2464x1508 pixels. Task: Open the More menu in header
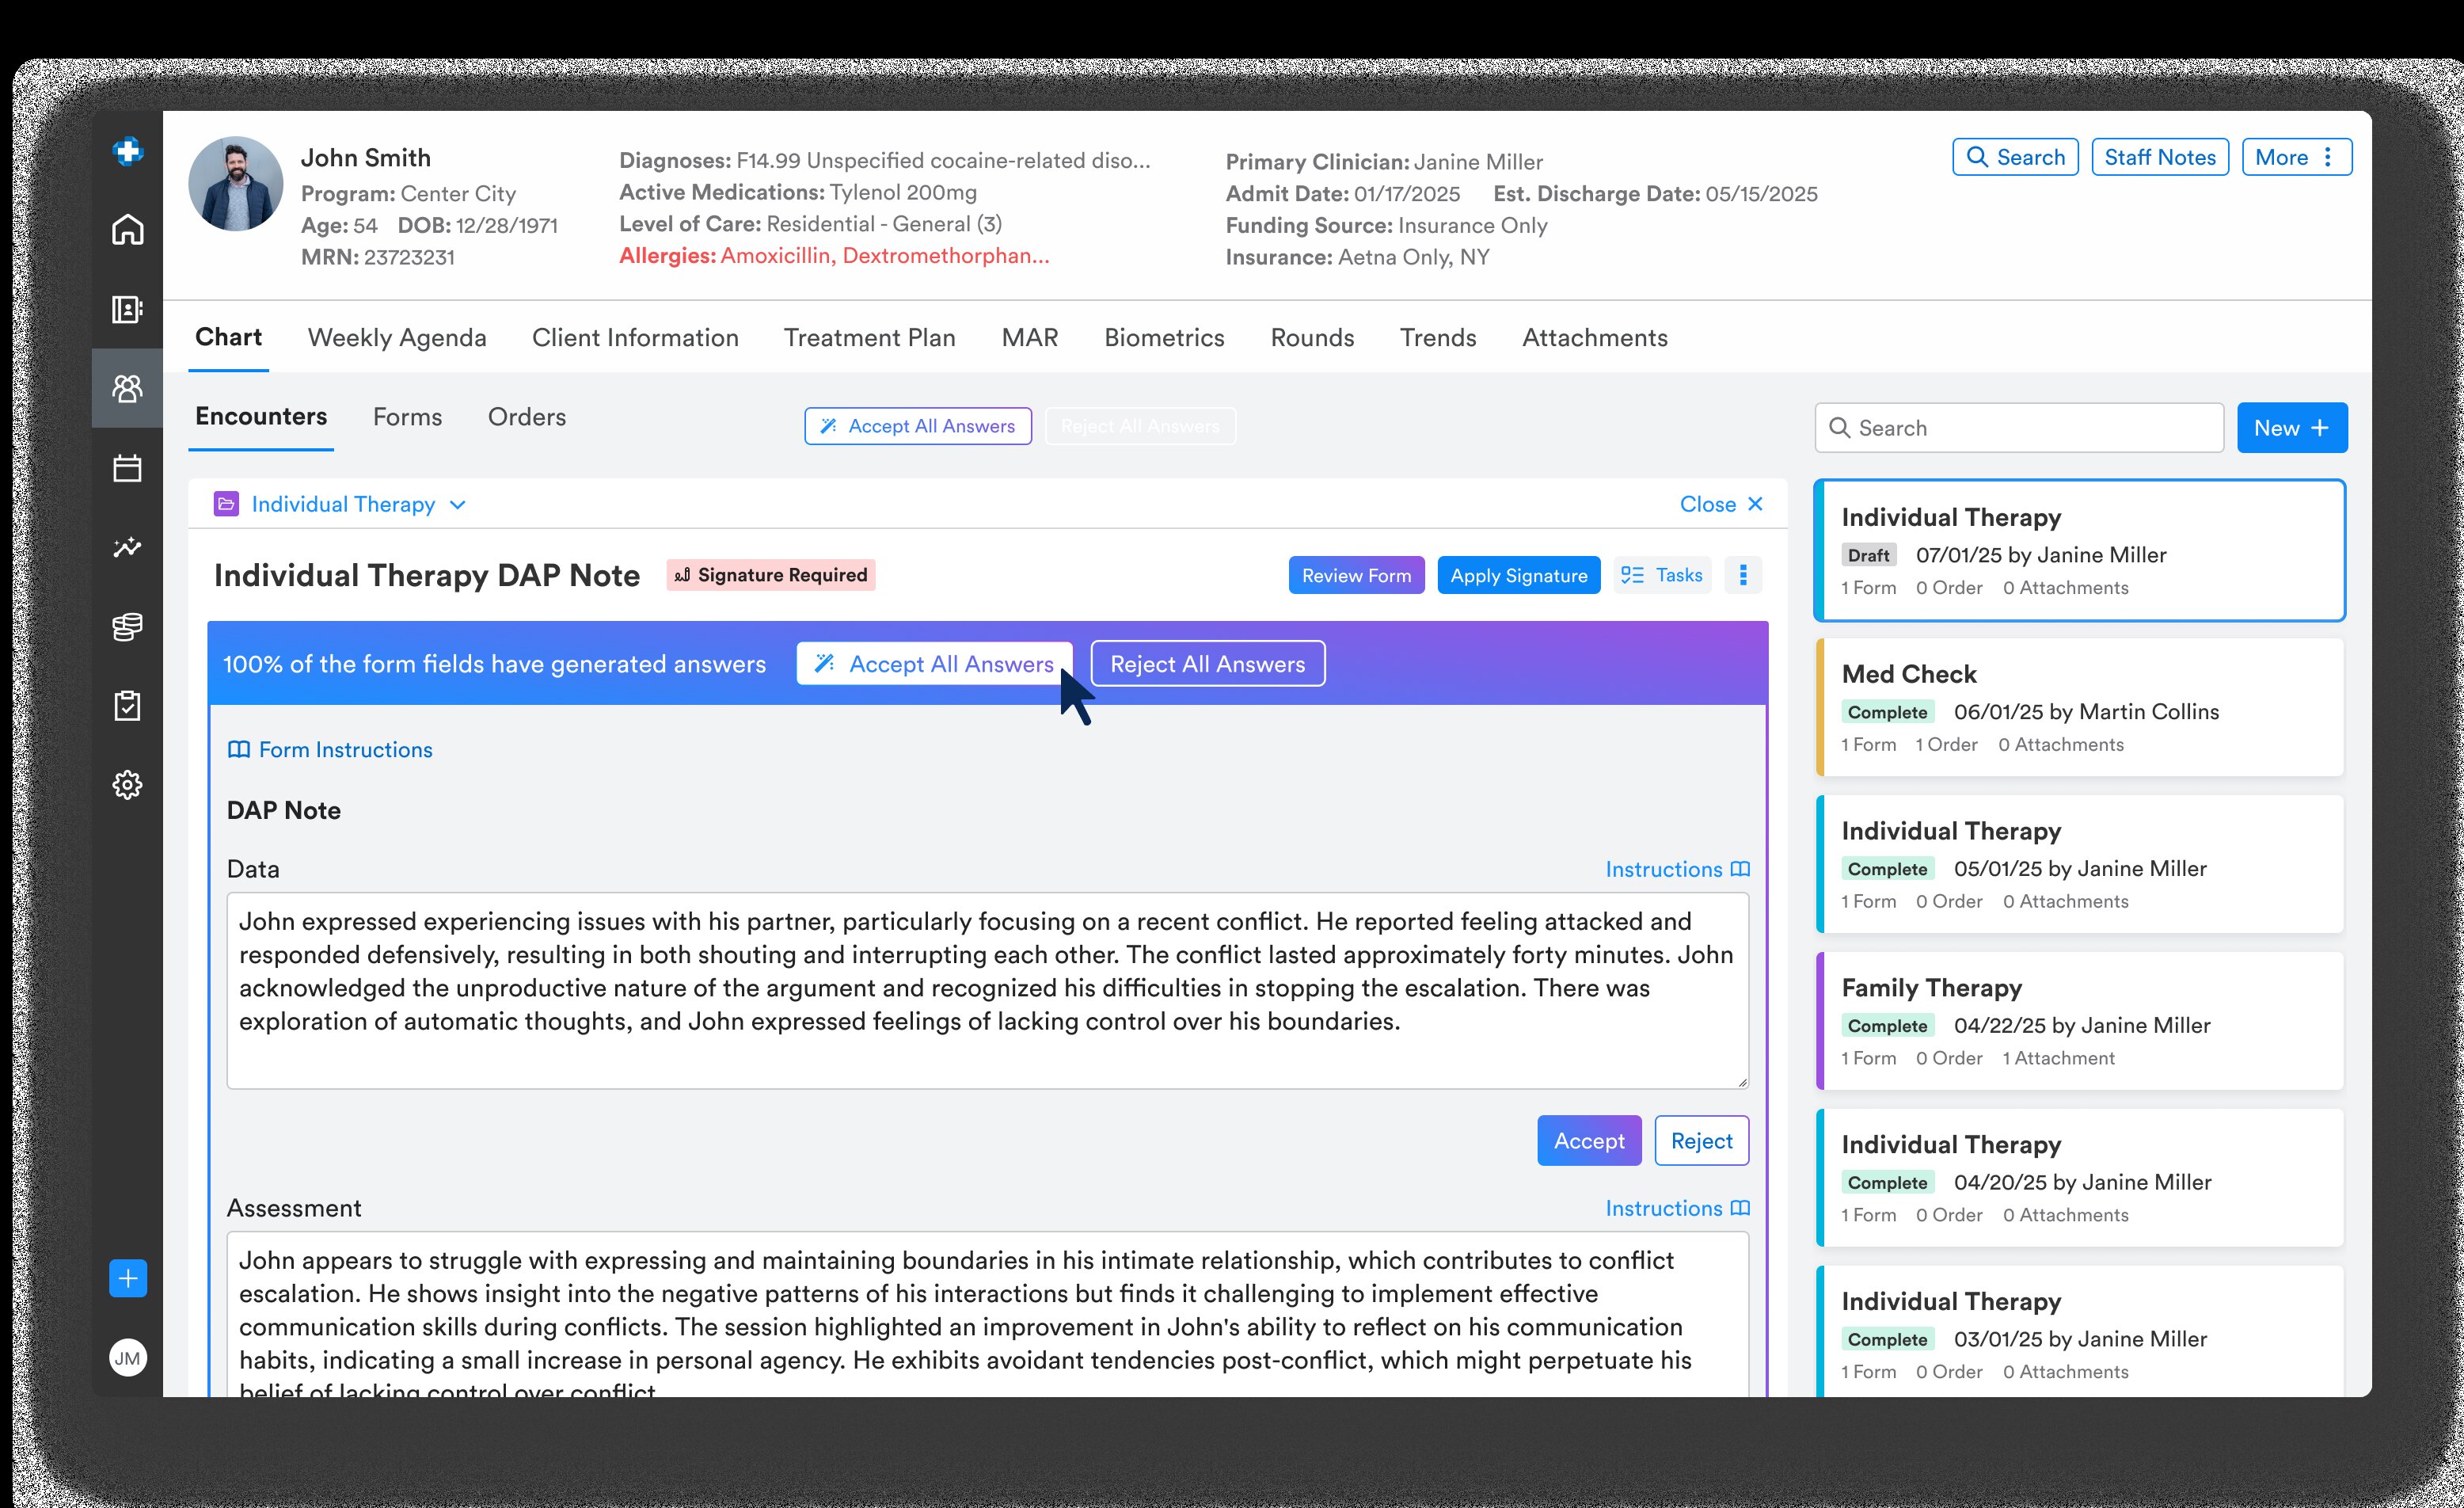[x=2296, y=157]
